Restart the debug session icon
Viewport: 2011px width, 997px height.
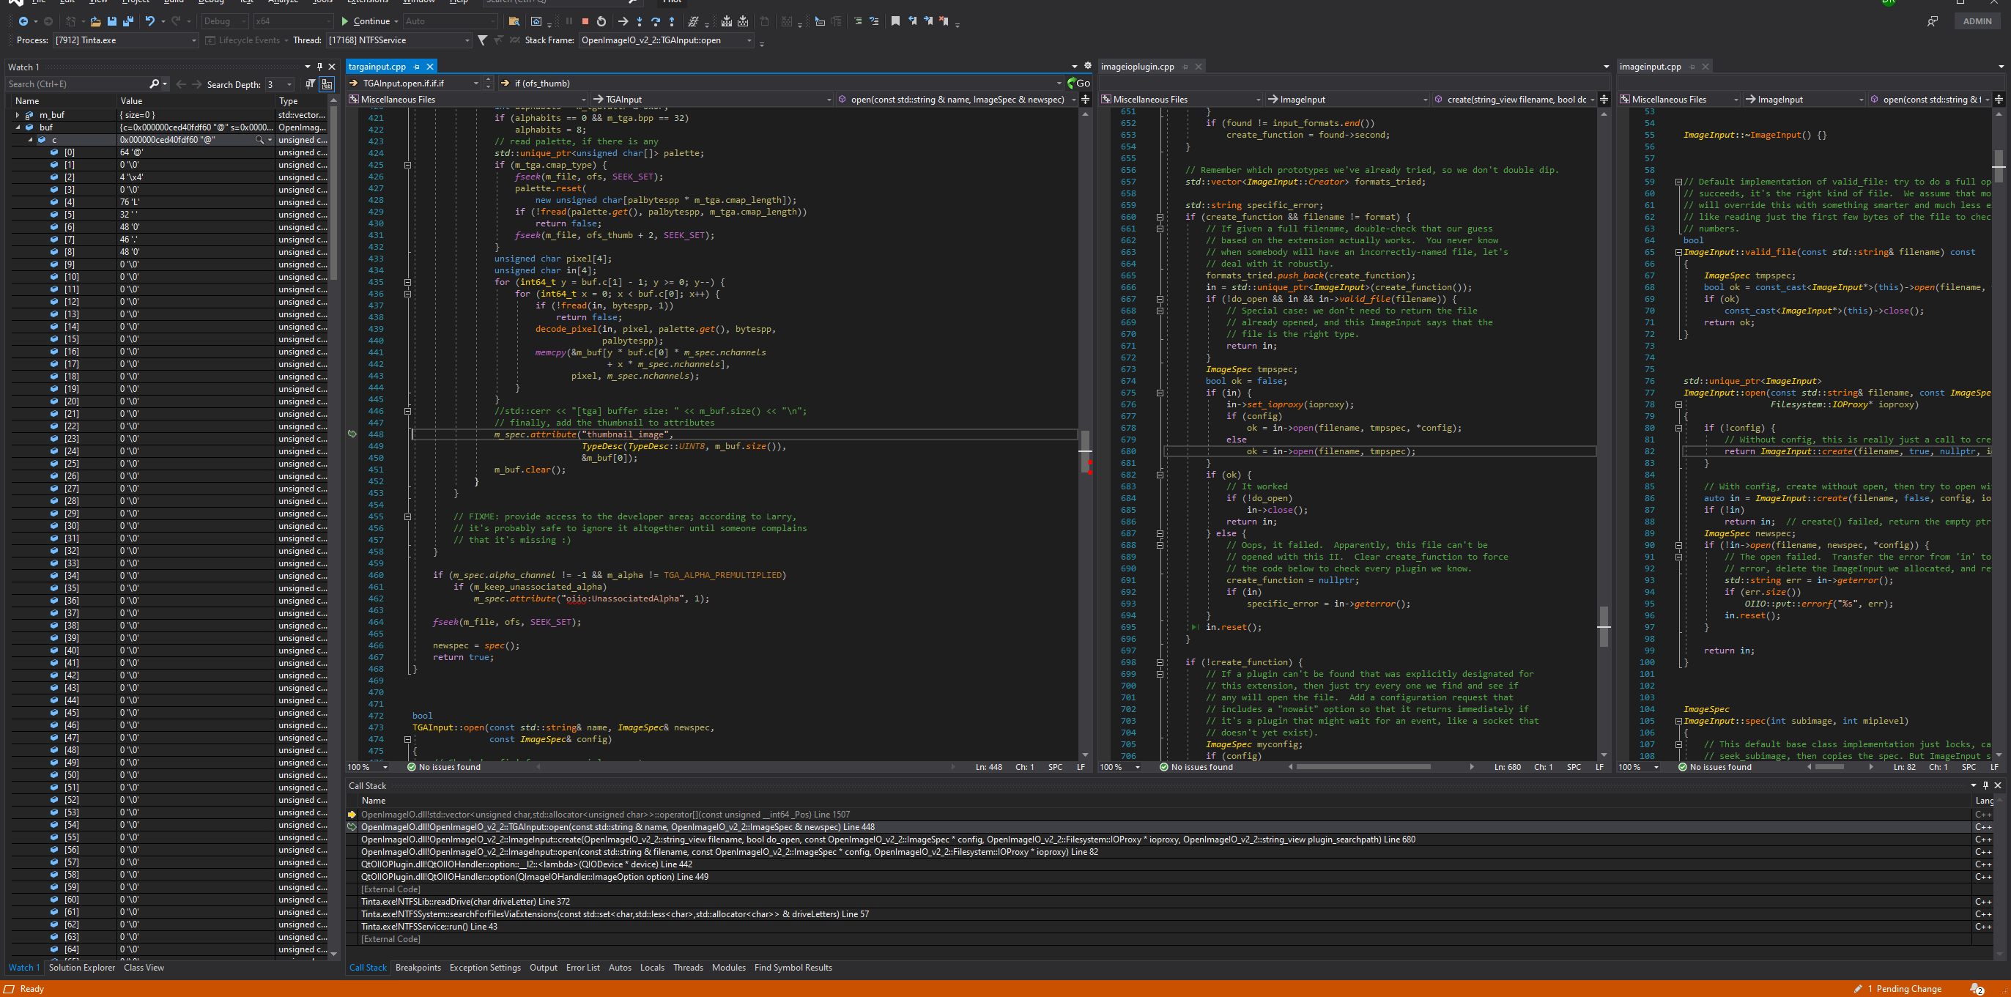tap(601, 21)
